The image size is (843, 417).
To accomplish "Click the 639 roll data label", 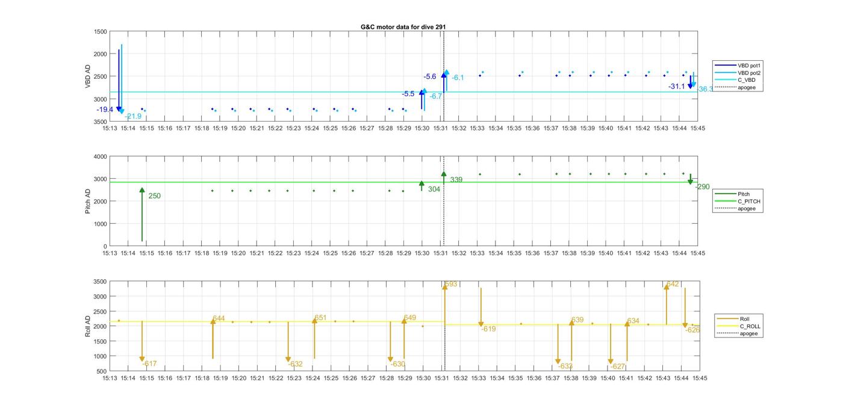I will (577, 320).
